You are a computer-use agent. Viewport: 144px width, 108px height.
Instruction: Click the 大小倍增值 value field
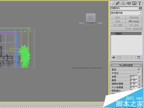click(134, 87)
